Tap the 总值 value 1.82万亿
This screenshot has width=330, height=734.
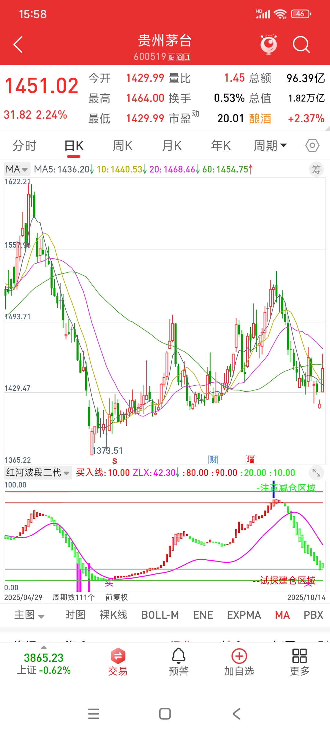(x=306, y=98)
